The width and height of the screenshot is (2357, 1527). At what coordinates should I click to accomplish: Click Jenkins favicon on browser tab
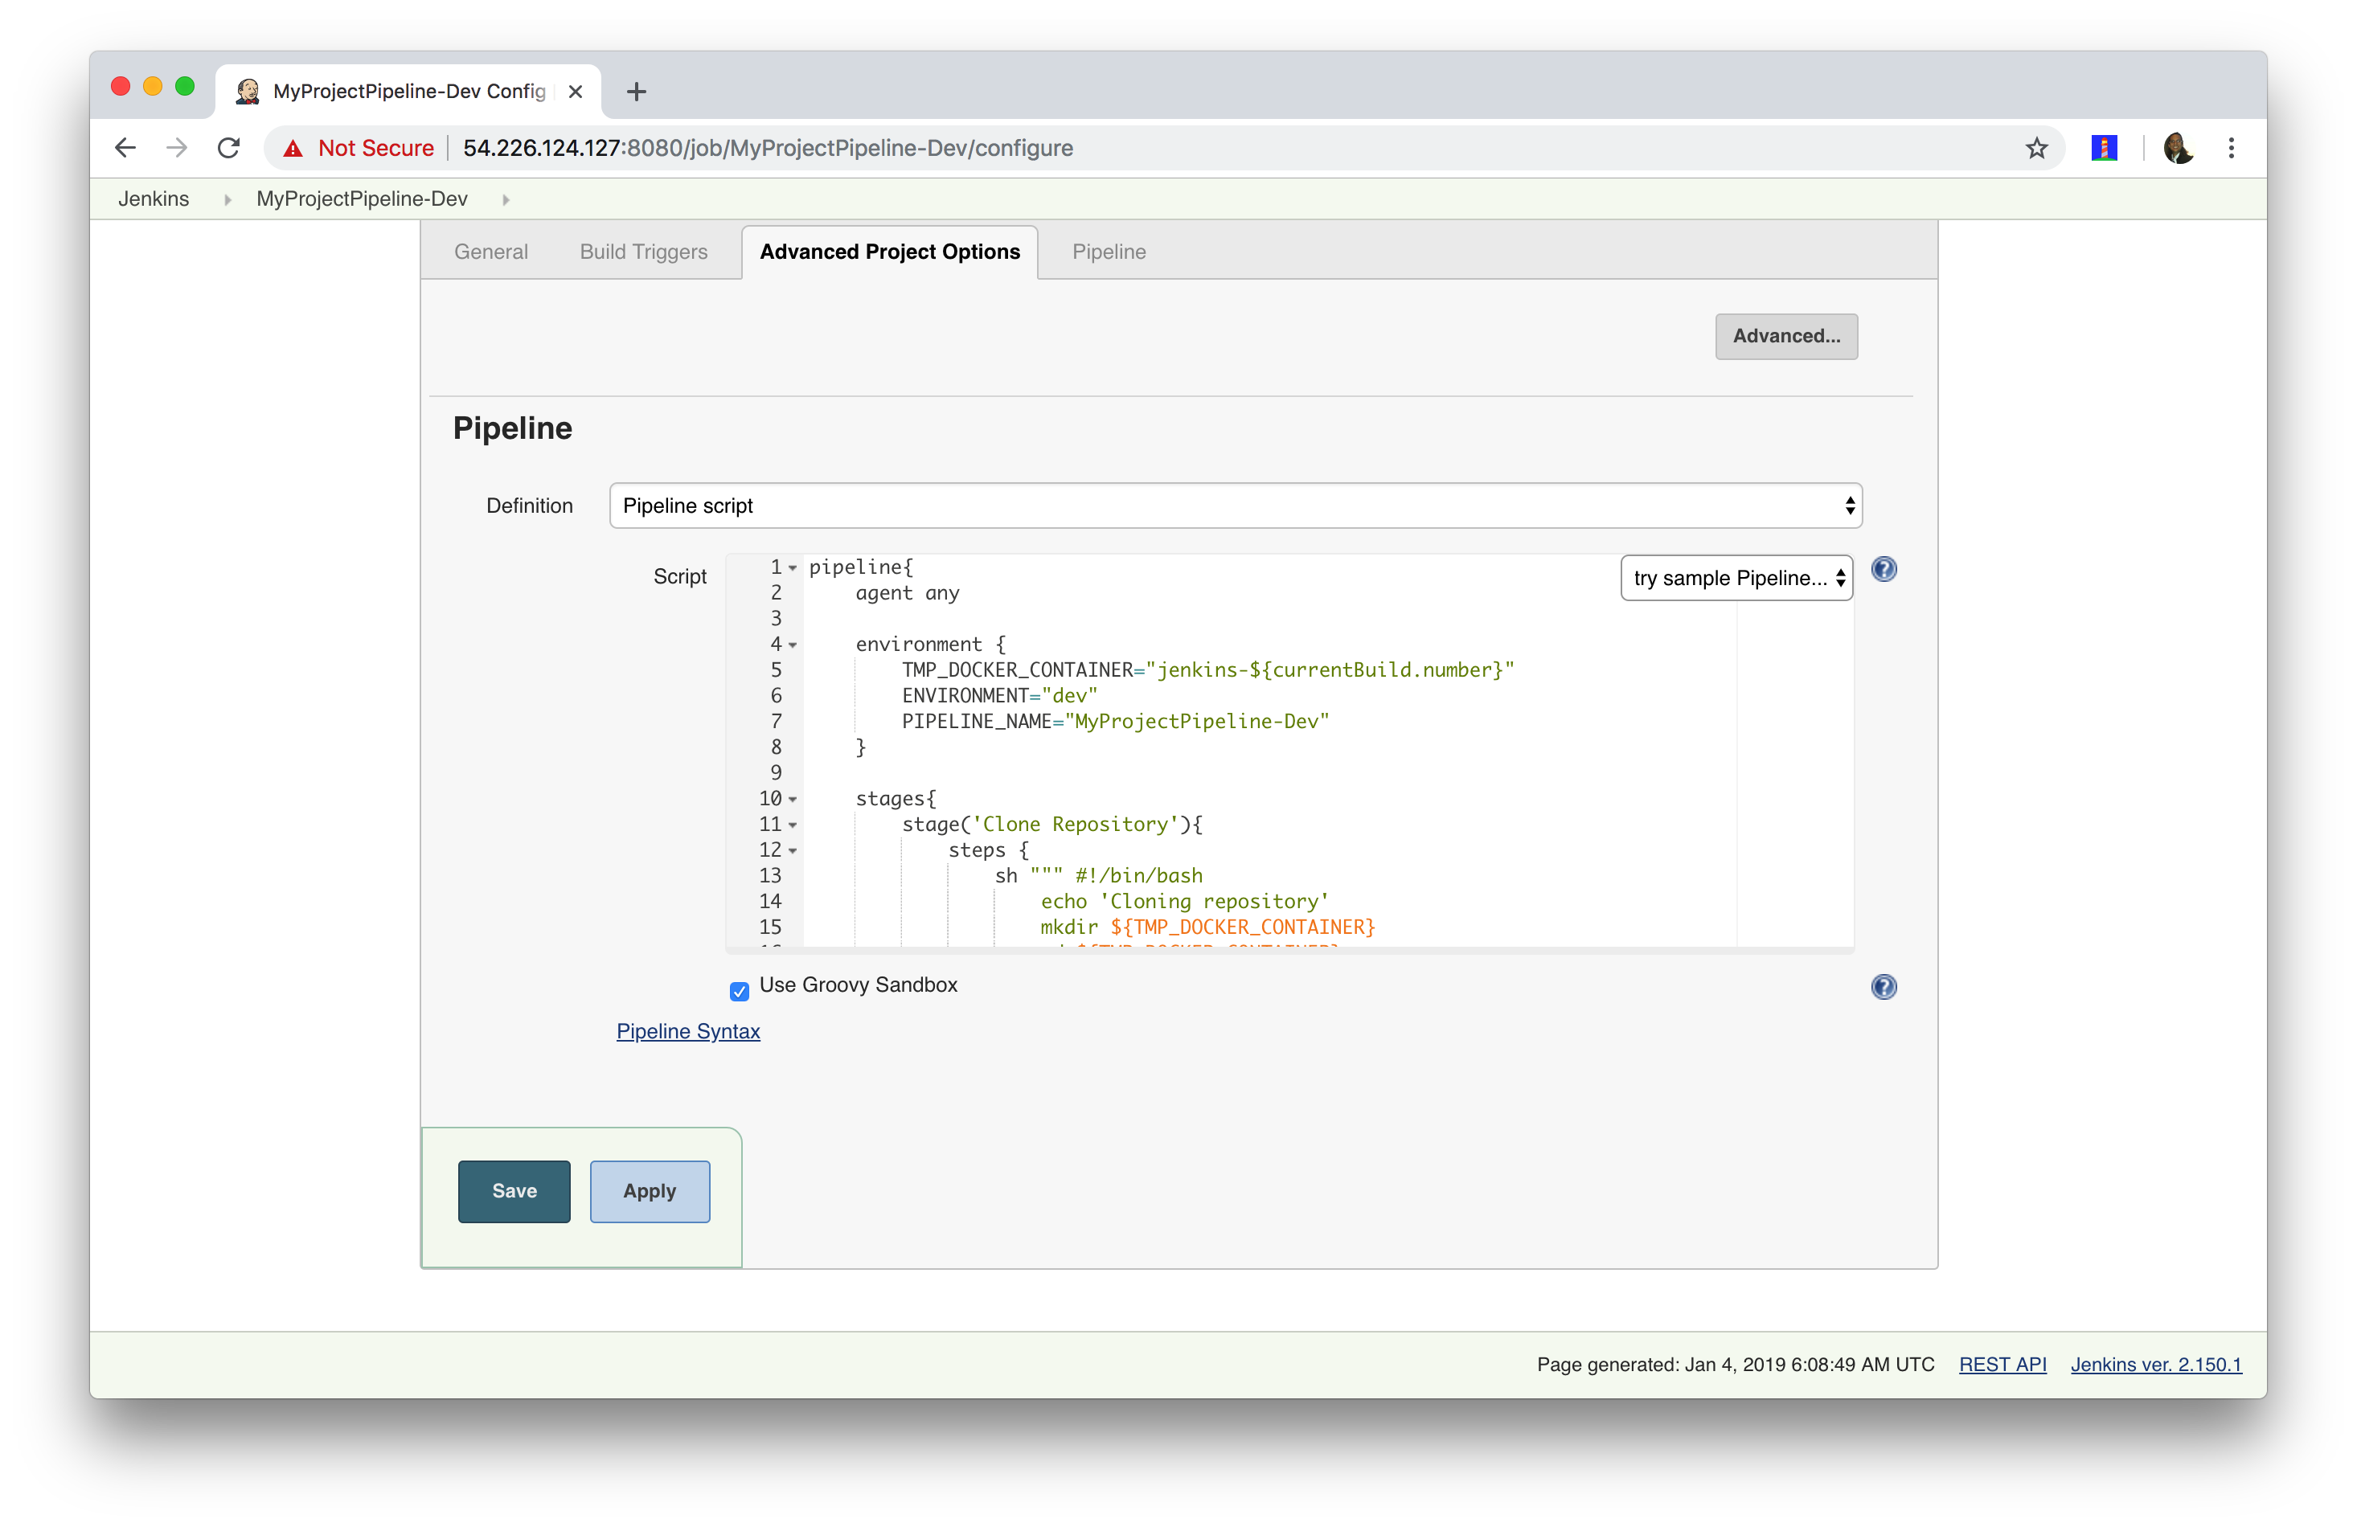pyautogui.click(x=248, y=92)
